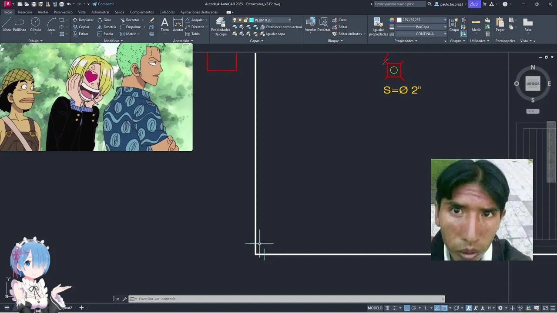Expand the Anotación panel
The width and height of the screenshot is (557, 313).
pos(183,41)
